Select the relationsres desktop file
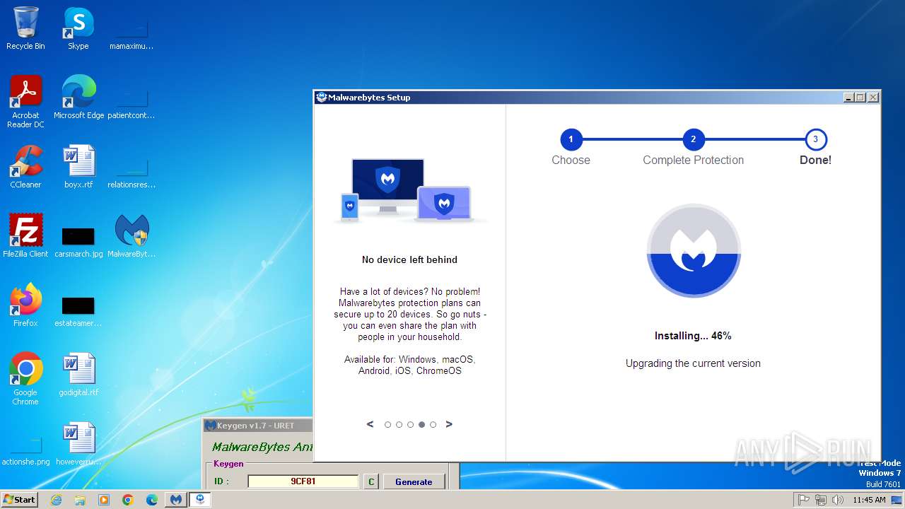 tap(132, 172)
